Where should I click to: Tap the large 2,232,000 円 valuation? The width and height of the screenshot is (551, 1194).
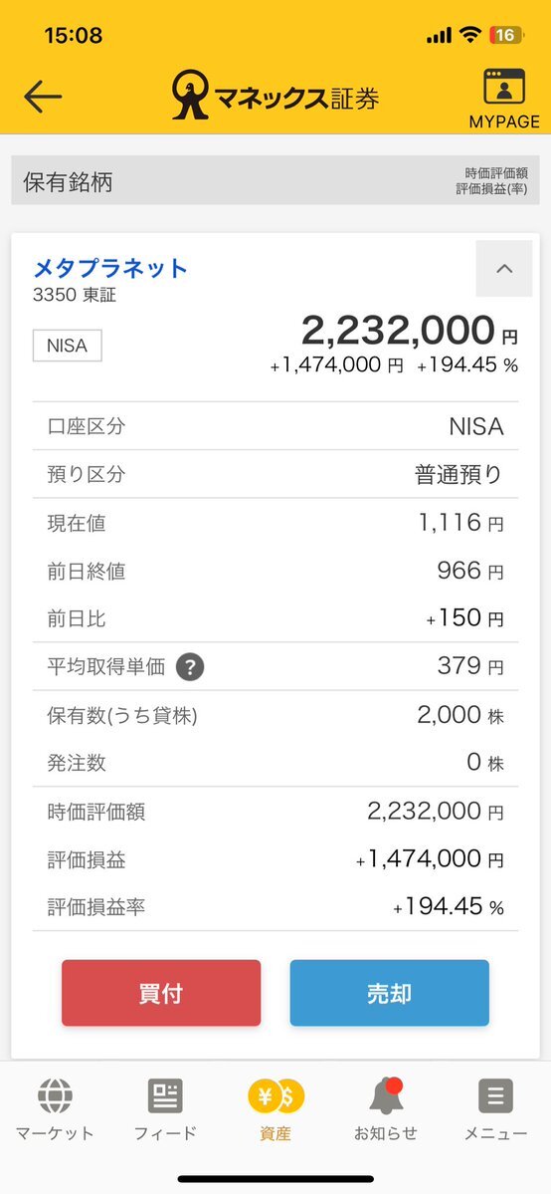[x=410, y=332]
